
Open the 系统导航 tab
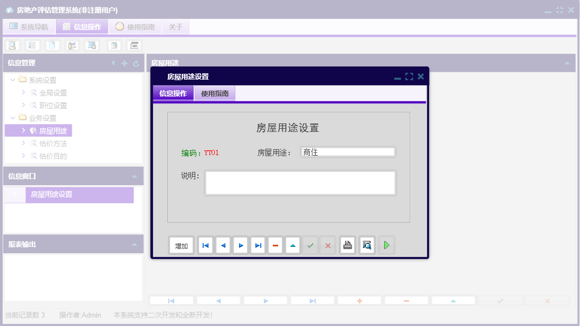point(29,26)
